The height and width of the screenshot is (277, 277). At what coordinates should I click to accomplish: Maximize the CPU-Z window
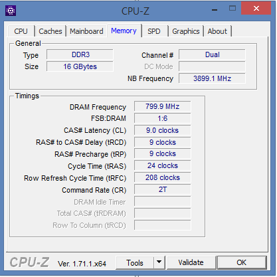coord(232,9)
